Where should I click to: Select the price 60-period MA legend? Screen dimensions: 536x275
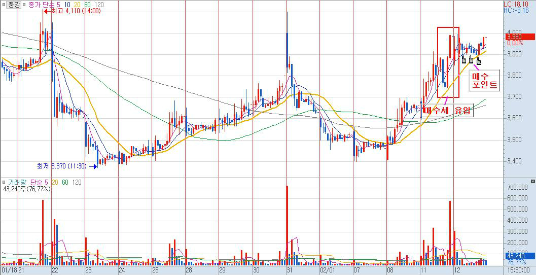pyautogui.click(x=89, y=5)
